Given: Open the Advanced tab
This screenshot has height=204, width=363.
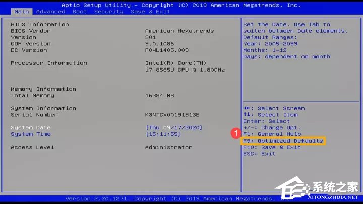Looking at the screenshot, I should [50, 11].
